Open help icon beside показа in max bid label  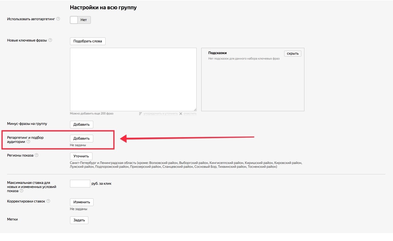[21, 191]
